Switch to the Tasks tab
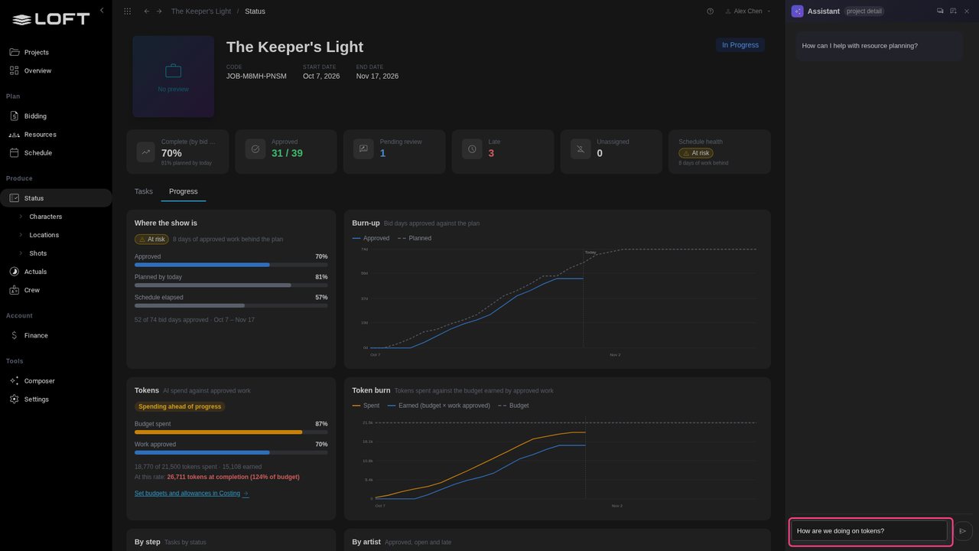This screenshot has width=979, height=551. pyautogui.click(x=144, y=191)
